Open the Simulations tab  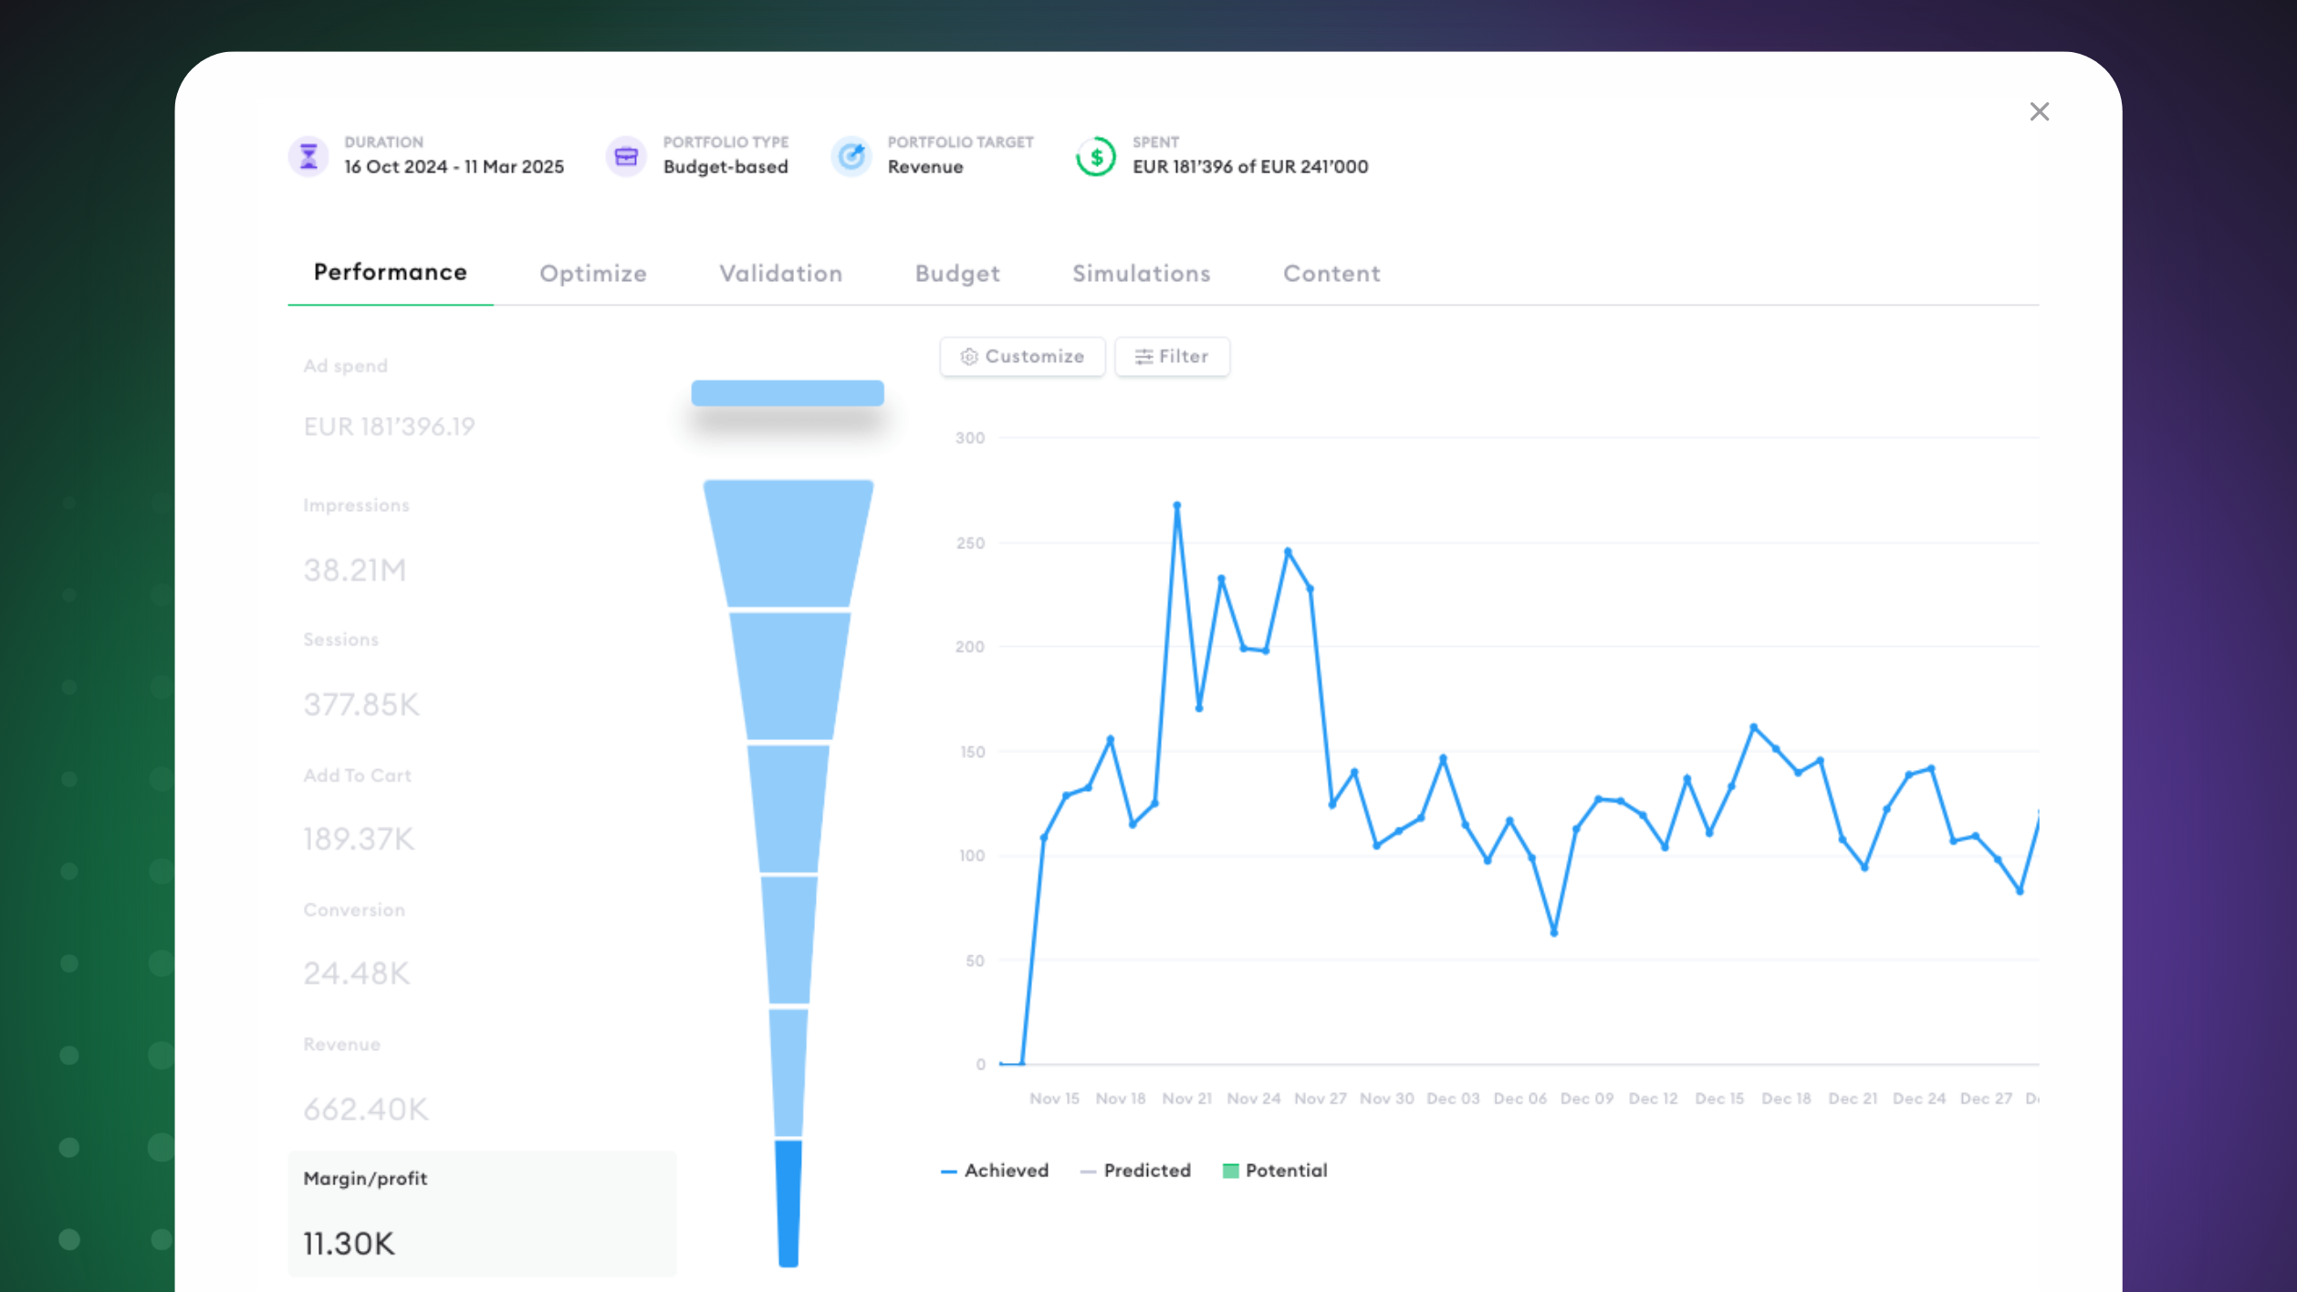point(1141,274)
